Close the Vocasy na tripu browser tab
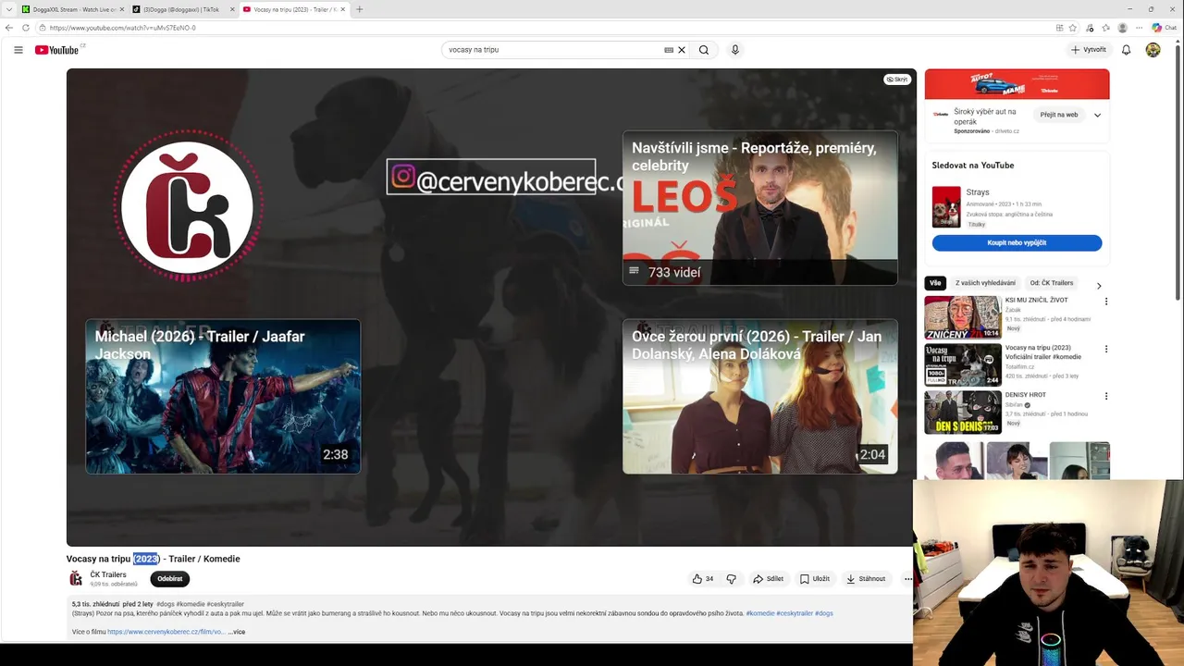This screenshot has height=666, width=1184. pyautogui.click(x=343, y=9)
